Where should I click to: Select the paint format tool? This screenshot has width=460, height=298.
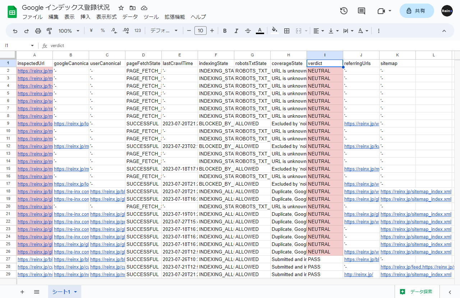(50, 31)
